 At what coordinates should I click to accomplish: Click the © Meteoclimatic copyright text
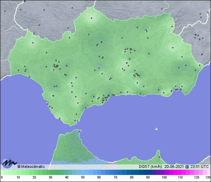pos(31,167)
